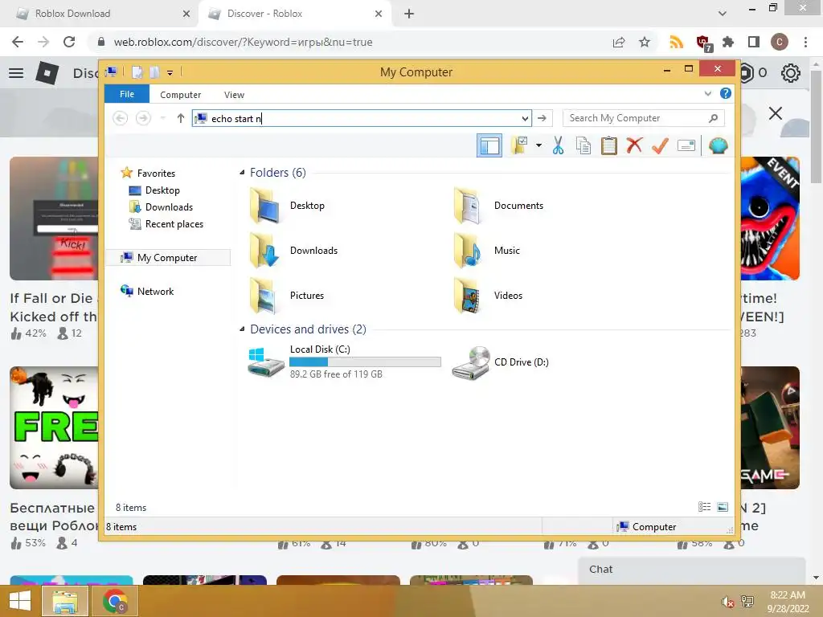Screen dimensions: 823x617
Task: Collapse the Devices and drives (2) group
Action: coord(242,329)
